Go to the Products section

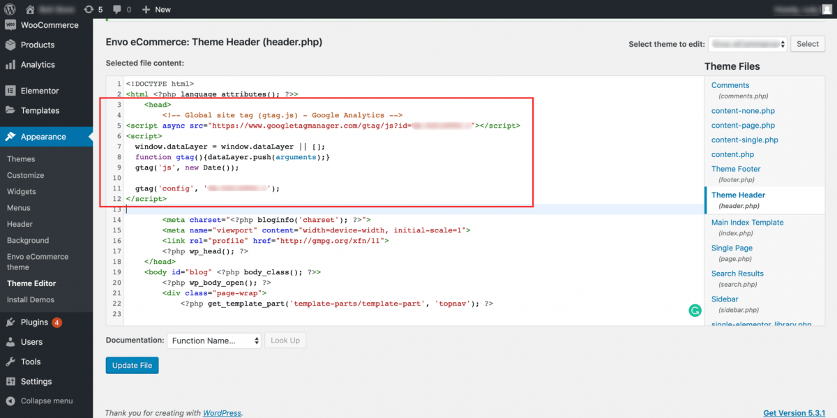(x=46, y=45)
